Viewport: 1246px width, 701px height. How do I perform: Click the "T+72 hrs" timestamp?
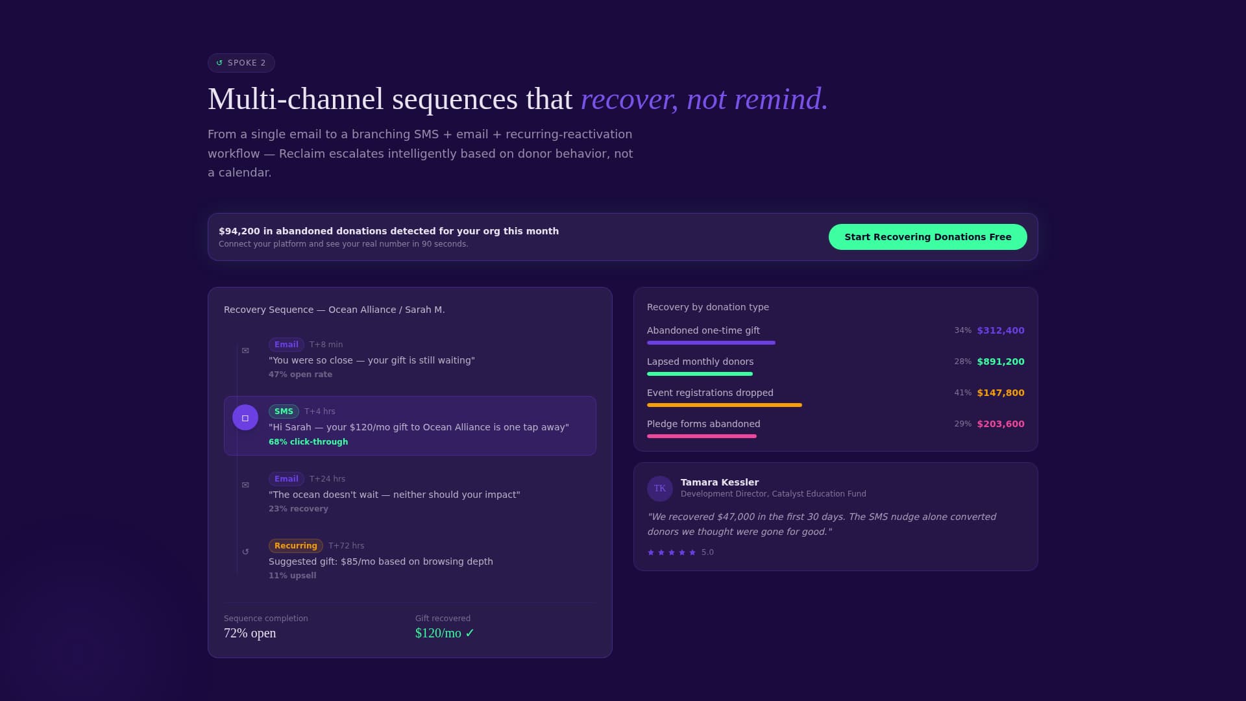point(346,546)
